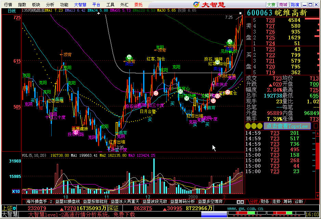Select the 益盟筹码分析 indicator tab
Viewport: 321px width, 219px height.
(x=182, y=202)
